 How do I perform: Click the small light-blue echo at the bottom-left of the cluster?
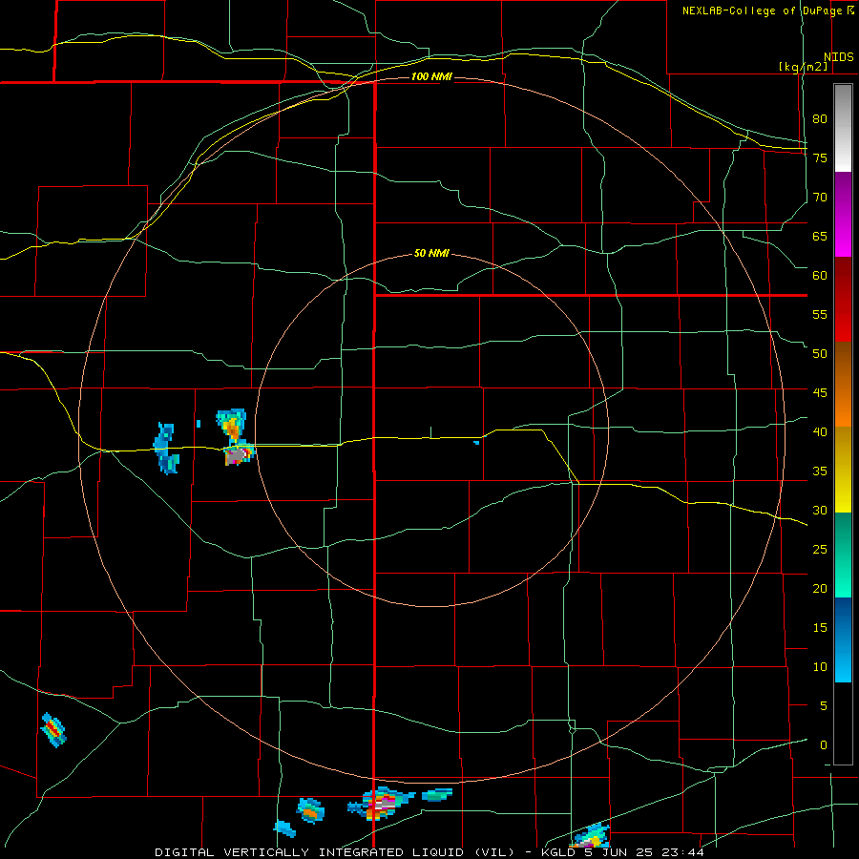pos(284,828)
